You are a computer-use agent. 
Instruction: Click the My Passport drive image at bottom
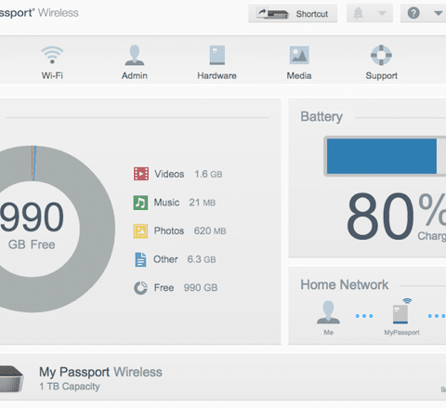coord(11,379)
